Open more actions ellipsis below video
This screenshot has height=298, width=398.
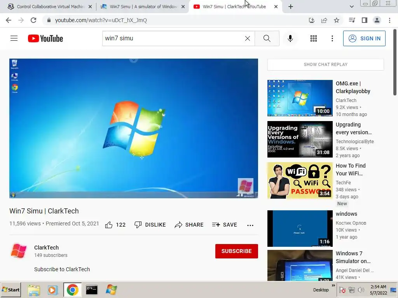tap(250, 225)
